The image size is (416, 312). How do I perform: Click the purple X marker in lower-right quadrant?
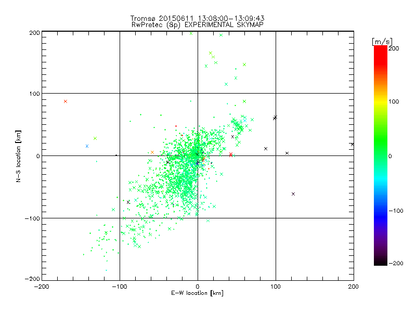click(x=293, y=194)
